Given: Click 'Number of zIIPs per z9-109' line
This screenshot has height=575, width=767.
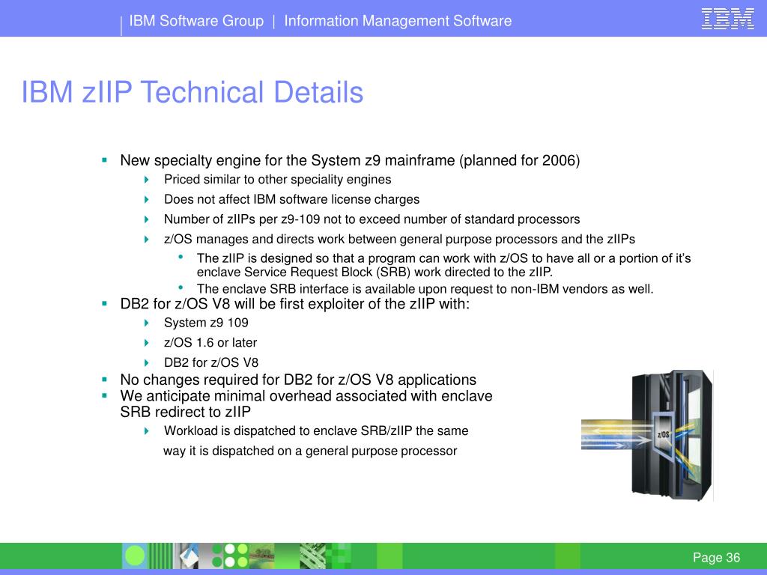Looking at the screenshot, I should [372, 219].
